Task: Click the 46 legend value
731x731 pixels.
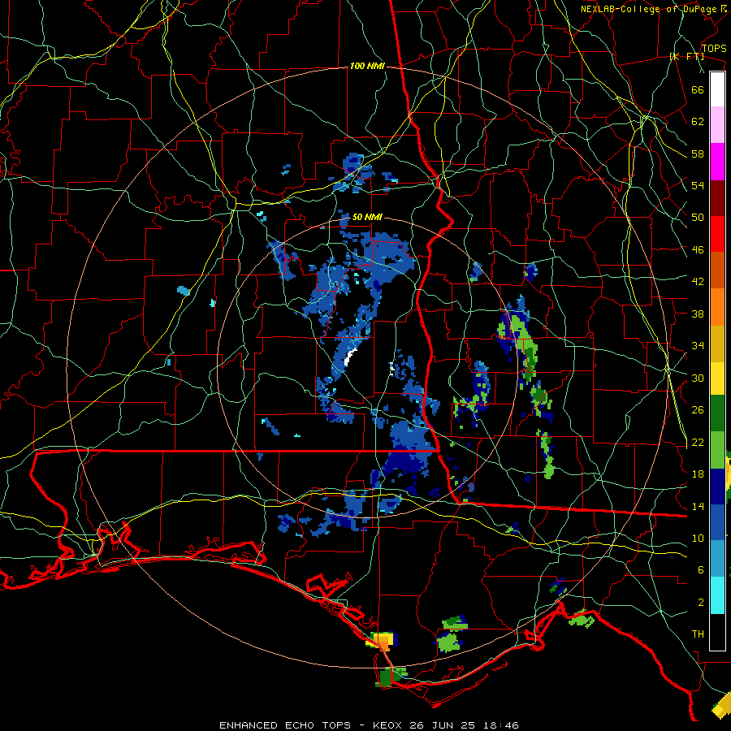Action: click(x=698, y=250)
